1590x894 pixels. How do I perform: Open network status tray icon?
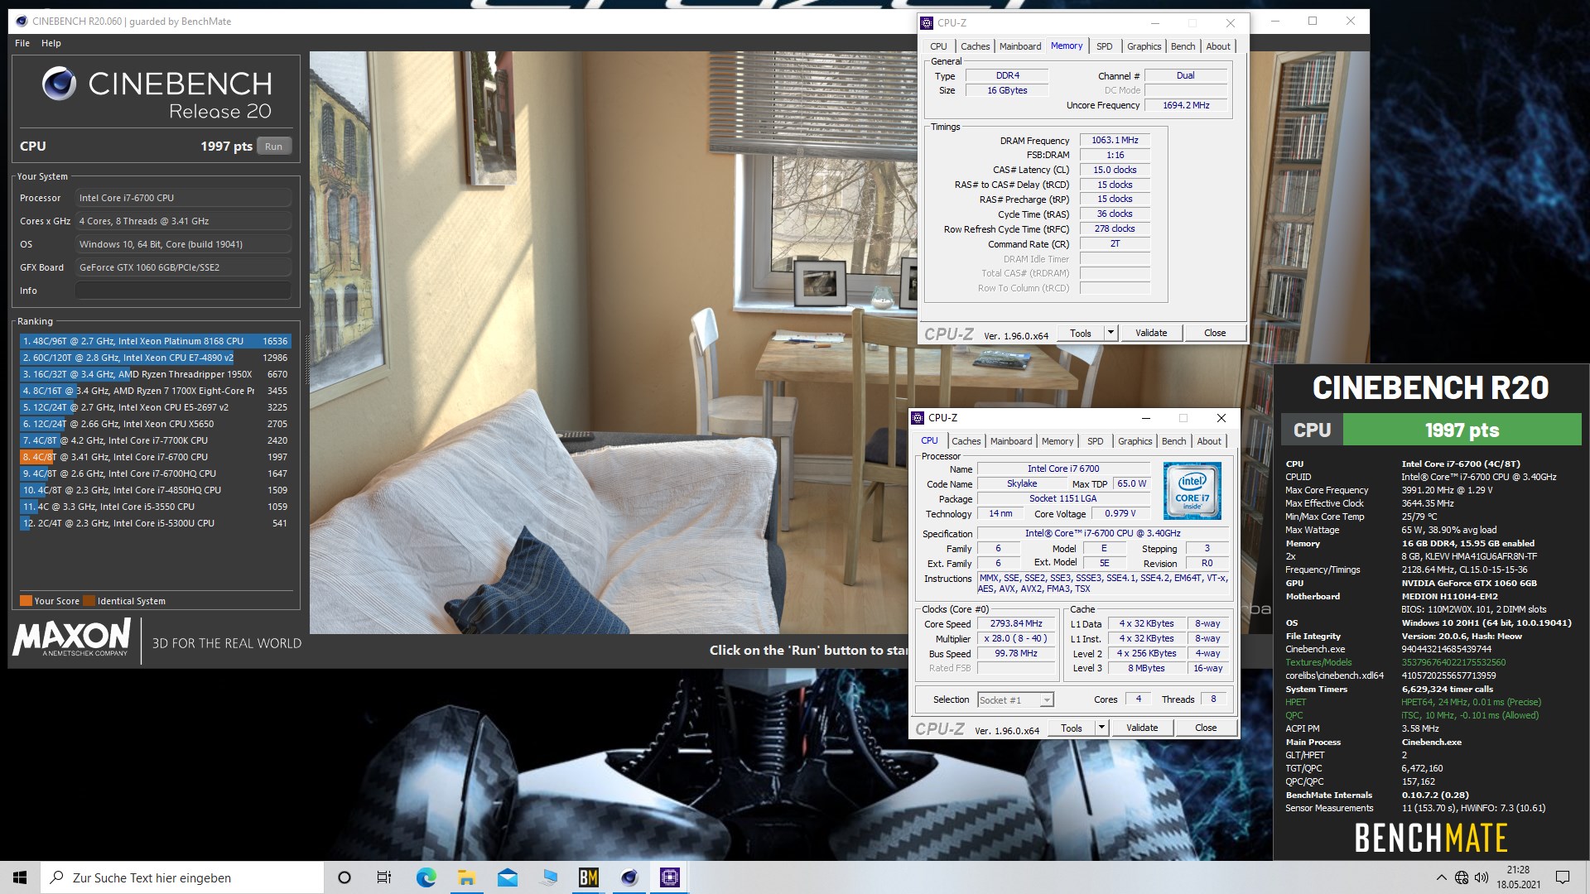(1462, 877)
